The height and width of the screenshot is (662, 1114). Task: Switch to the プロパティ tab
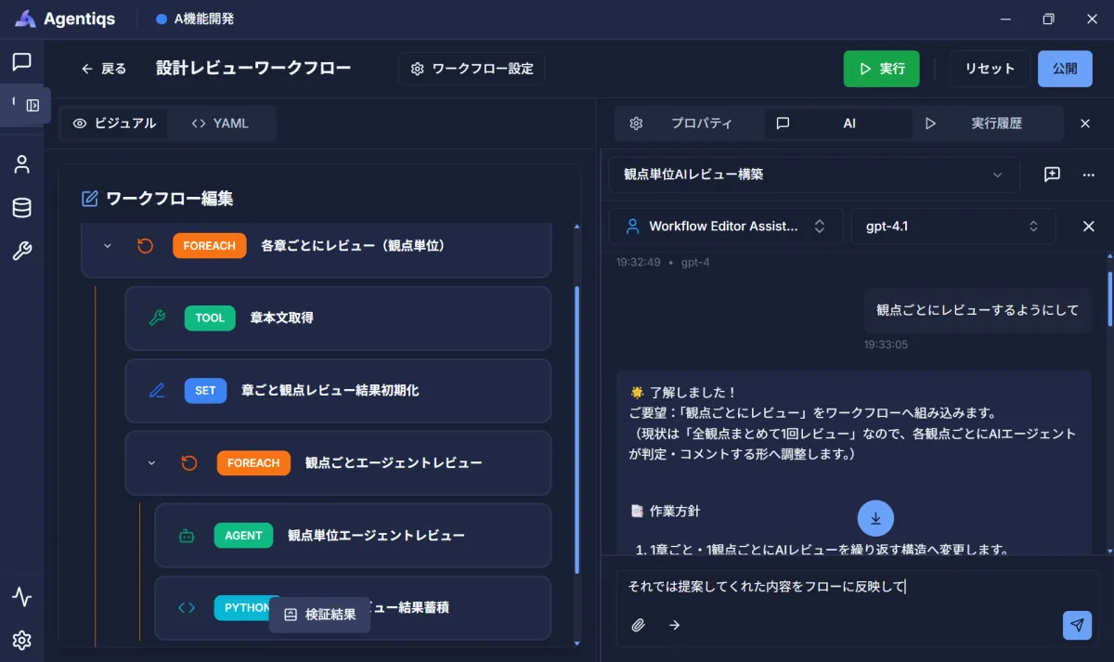[689, 123]
